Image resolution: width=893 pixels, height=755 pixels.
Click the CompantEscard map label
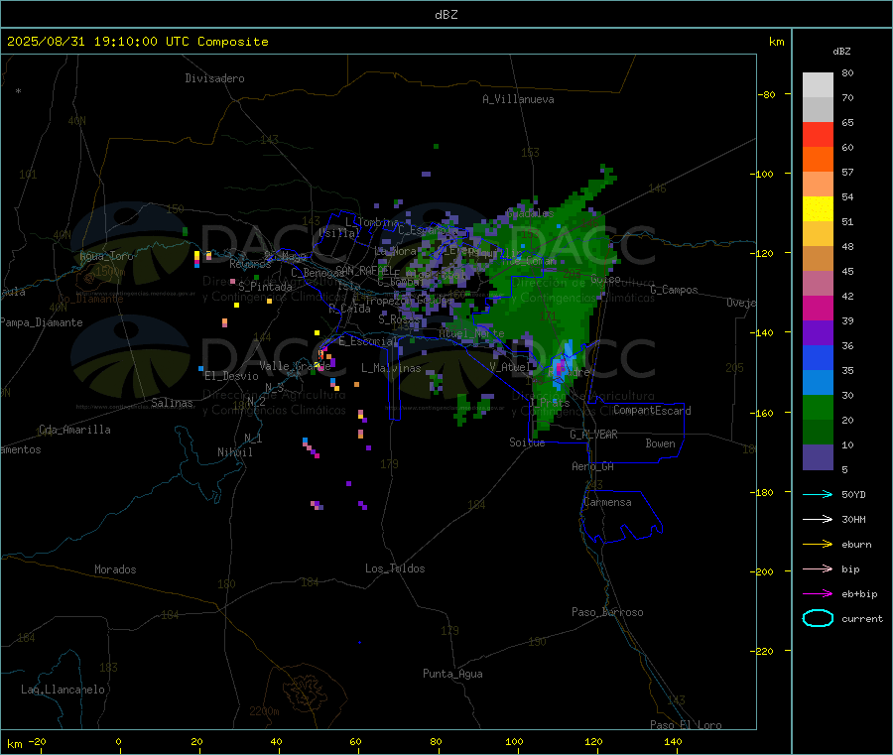pyautogui.click(x=652, y=411)
